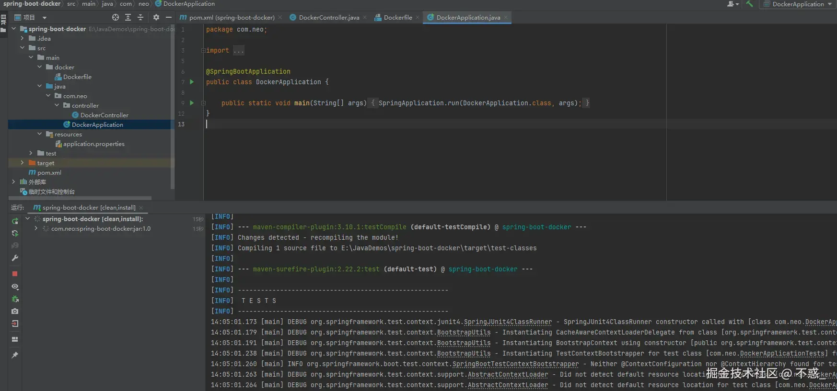Image resolution: width=837 pixels, height=391 pixels.
Task: Pin the Run tab with pin icon
Action: click(15, 355)
